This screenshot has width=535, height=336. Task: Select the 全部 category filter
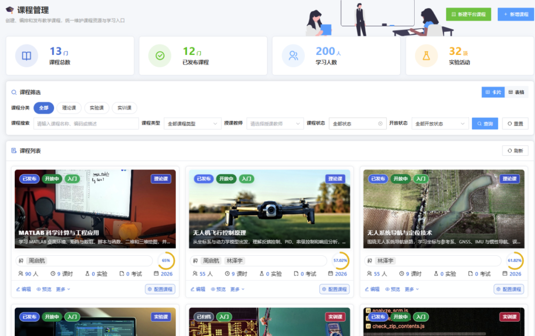coord(44,108)
